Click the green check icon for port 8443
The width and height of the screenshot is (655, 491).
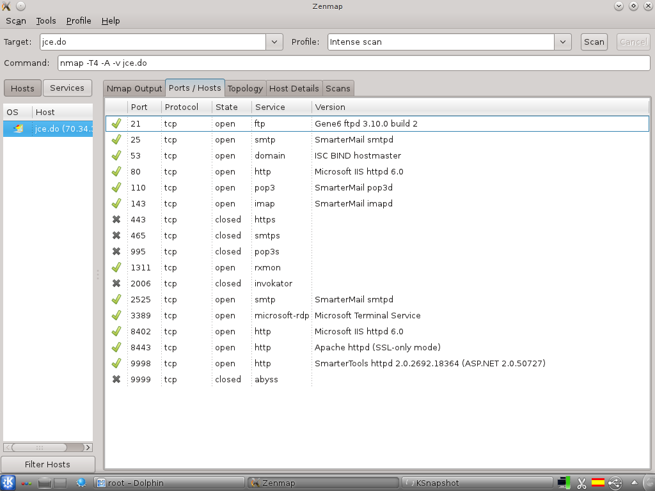(x=116, y=347)
